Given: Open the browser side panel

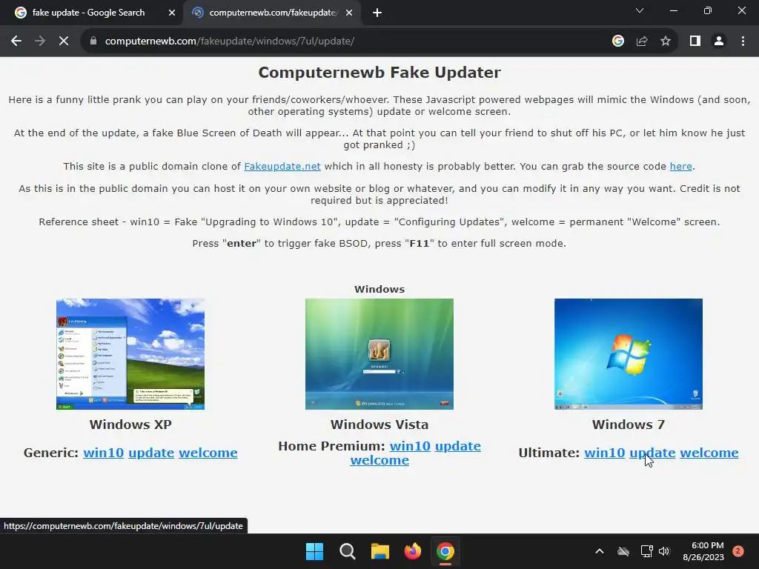Looking at the screenshot, I should click(695, 41).
